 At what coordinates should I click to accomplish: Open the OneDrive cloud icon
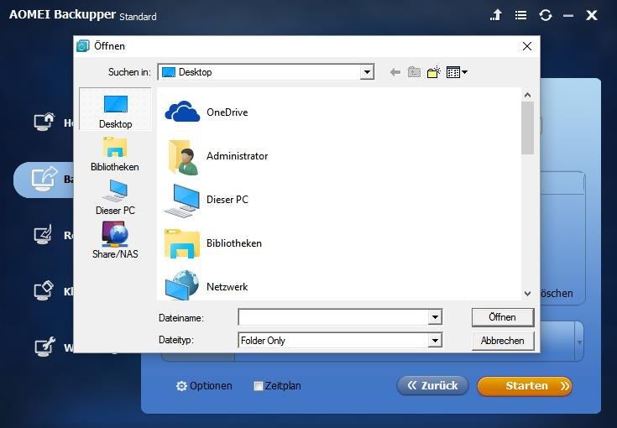(x=182, y=112)
